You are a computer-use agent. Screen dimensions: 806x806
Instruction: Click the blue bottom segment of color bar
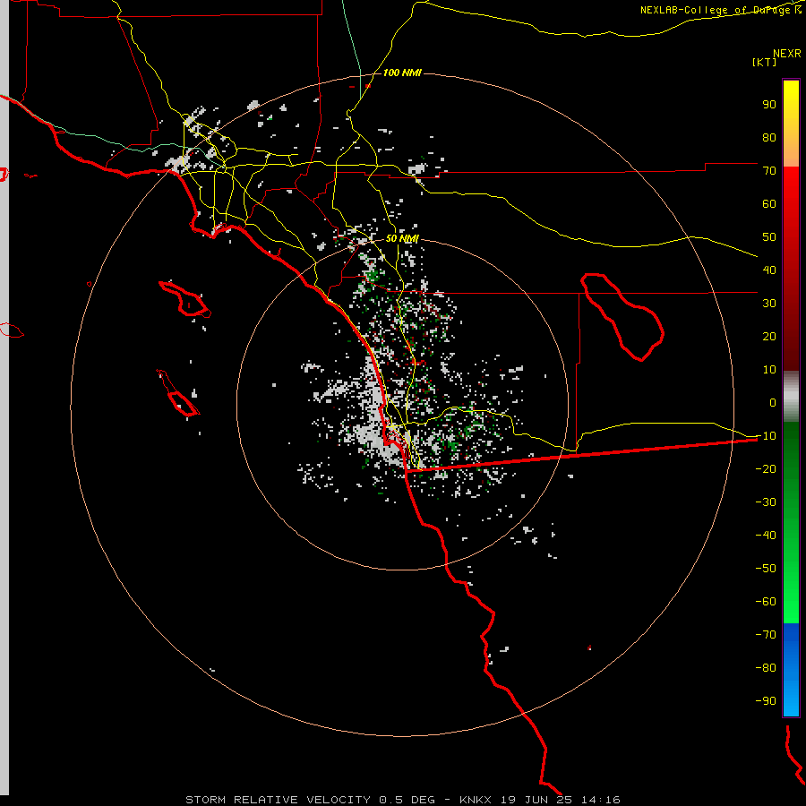coord(791,670)
